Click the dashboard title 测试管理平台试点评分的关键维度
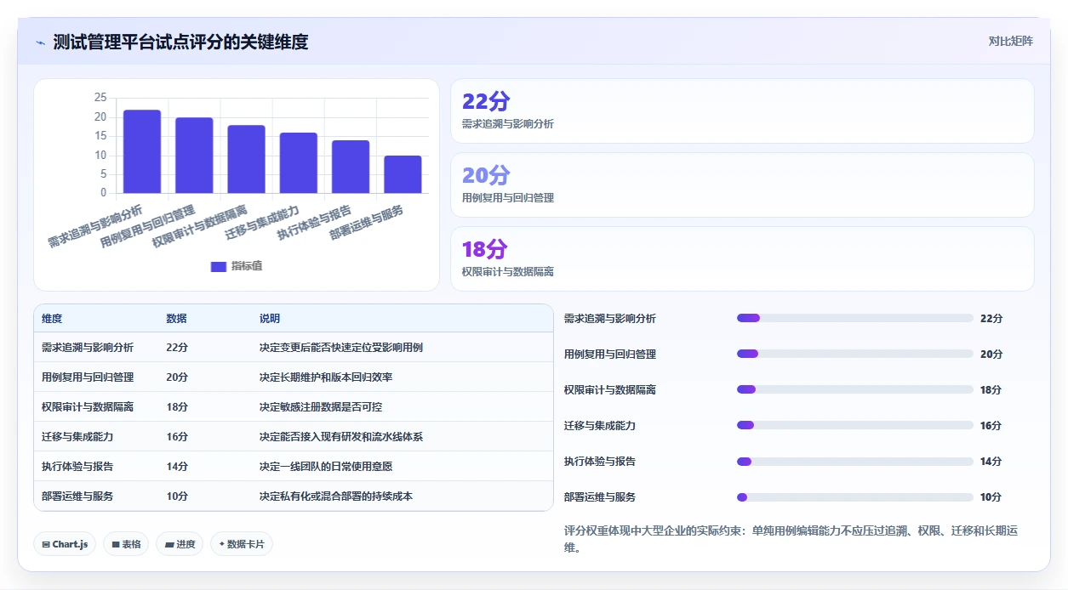This screenshot has width=1068, height=590. 180,42
